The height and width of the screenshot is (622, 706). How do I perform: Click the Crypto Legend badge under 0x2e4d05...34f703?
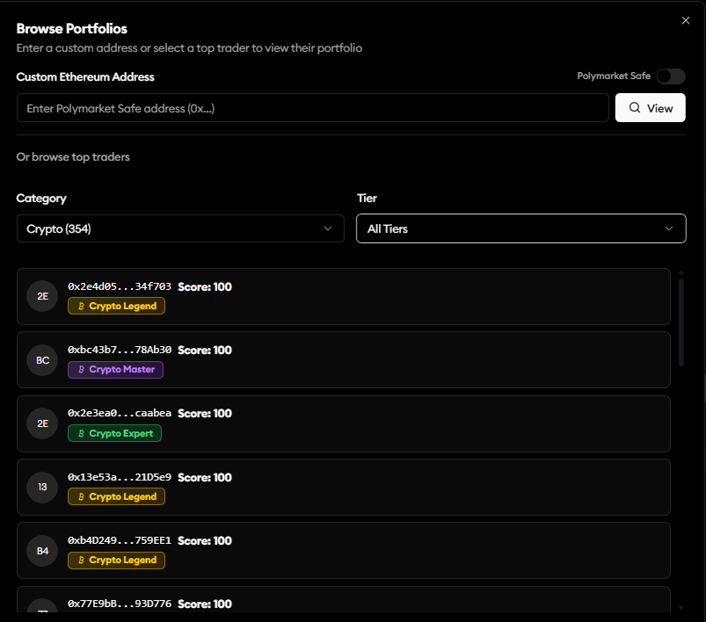point(116,306)
